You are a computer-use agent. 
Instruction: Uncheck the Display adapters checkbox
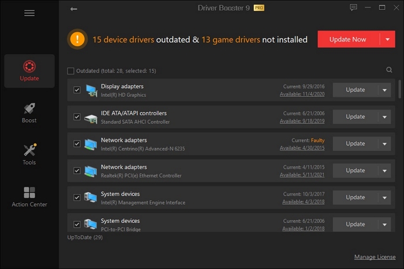click(77, 90)
